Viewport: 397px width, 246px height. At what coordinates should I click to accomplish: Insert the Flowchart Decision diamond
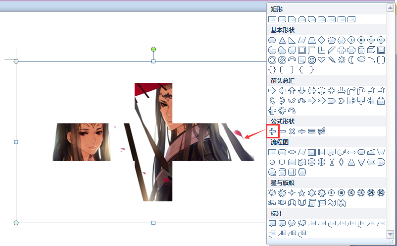(292, 152)
